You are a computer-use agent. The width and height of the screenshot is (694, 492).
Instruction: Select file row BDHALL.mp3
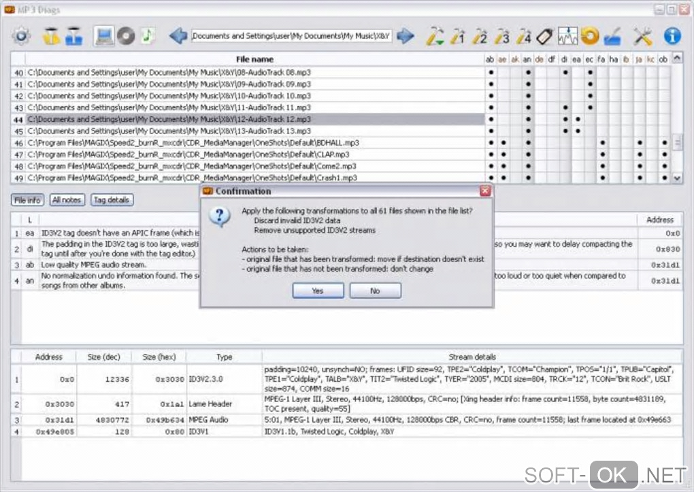[x=254, y=143]
